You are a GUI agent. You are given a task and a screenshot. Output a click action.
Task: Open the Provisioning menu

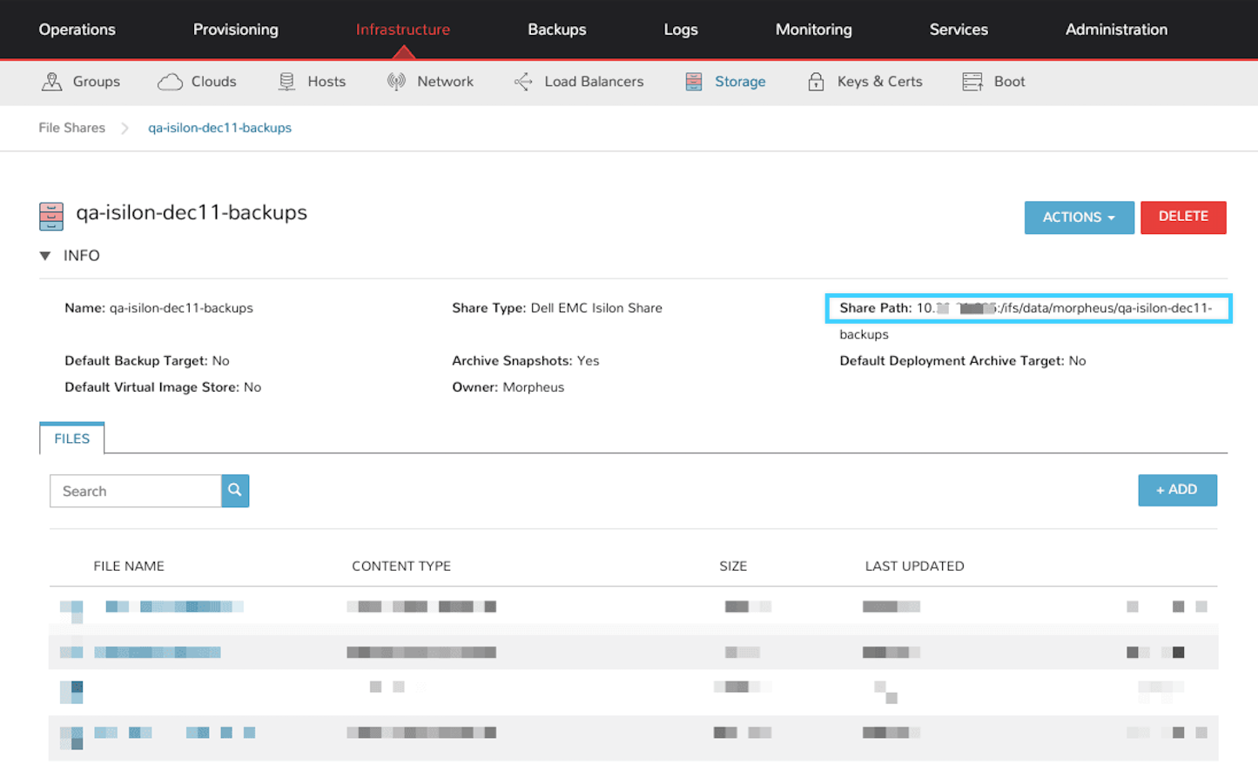[x=236, y=30]
